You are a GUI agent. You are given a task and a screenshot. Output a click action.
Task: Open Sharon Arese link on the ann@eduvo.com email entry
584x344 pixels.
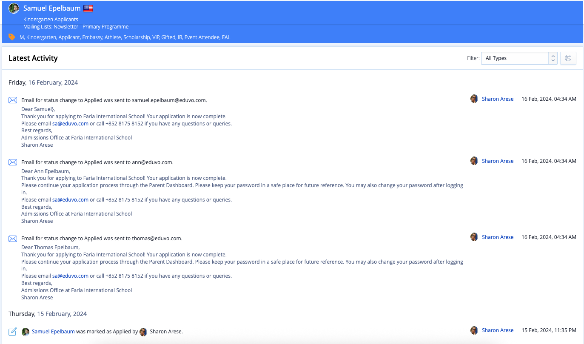pos(497,161)
